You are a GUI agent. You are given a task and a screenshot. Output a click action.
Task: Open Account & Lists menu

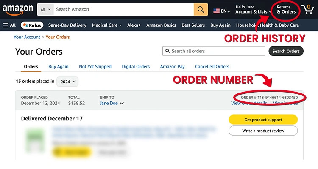coord(253,9)
